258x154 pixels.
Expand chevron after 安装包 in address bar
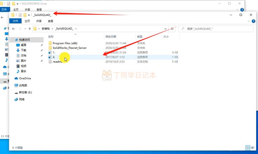pyautogui.click(x=52, y=29)
